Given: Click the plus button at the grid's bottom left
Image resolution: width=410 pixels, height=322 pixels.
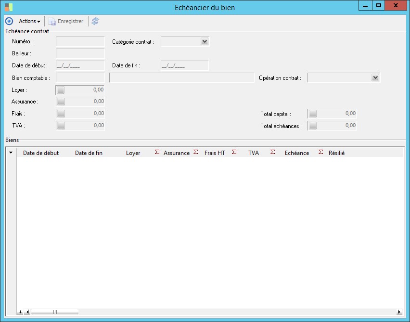Looking at the screenshot, I should pos(20,312).
